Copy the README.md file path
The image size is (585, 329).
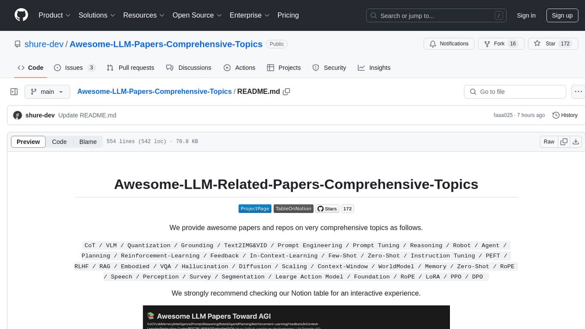[286, 91]
